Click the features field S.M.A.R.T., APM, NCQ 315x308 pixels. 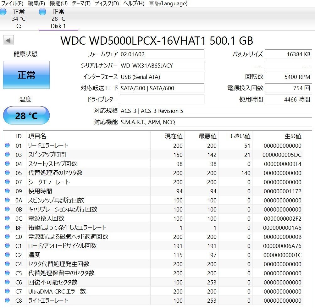[x=216, y=122]
